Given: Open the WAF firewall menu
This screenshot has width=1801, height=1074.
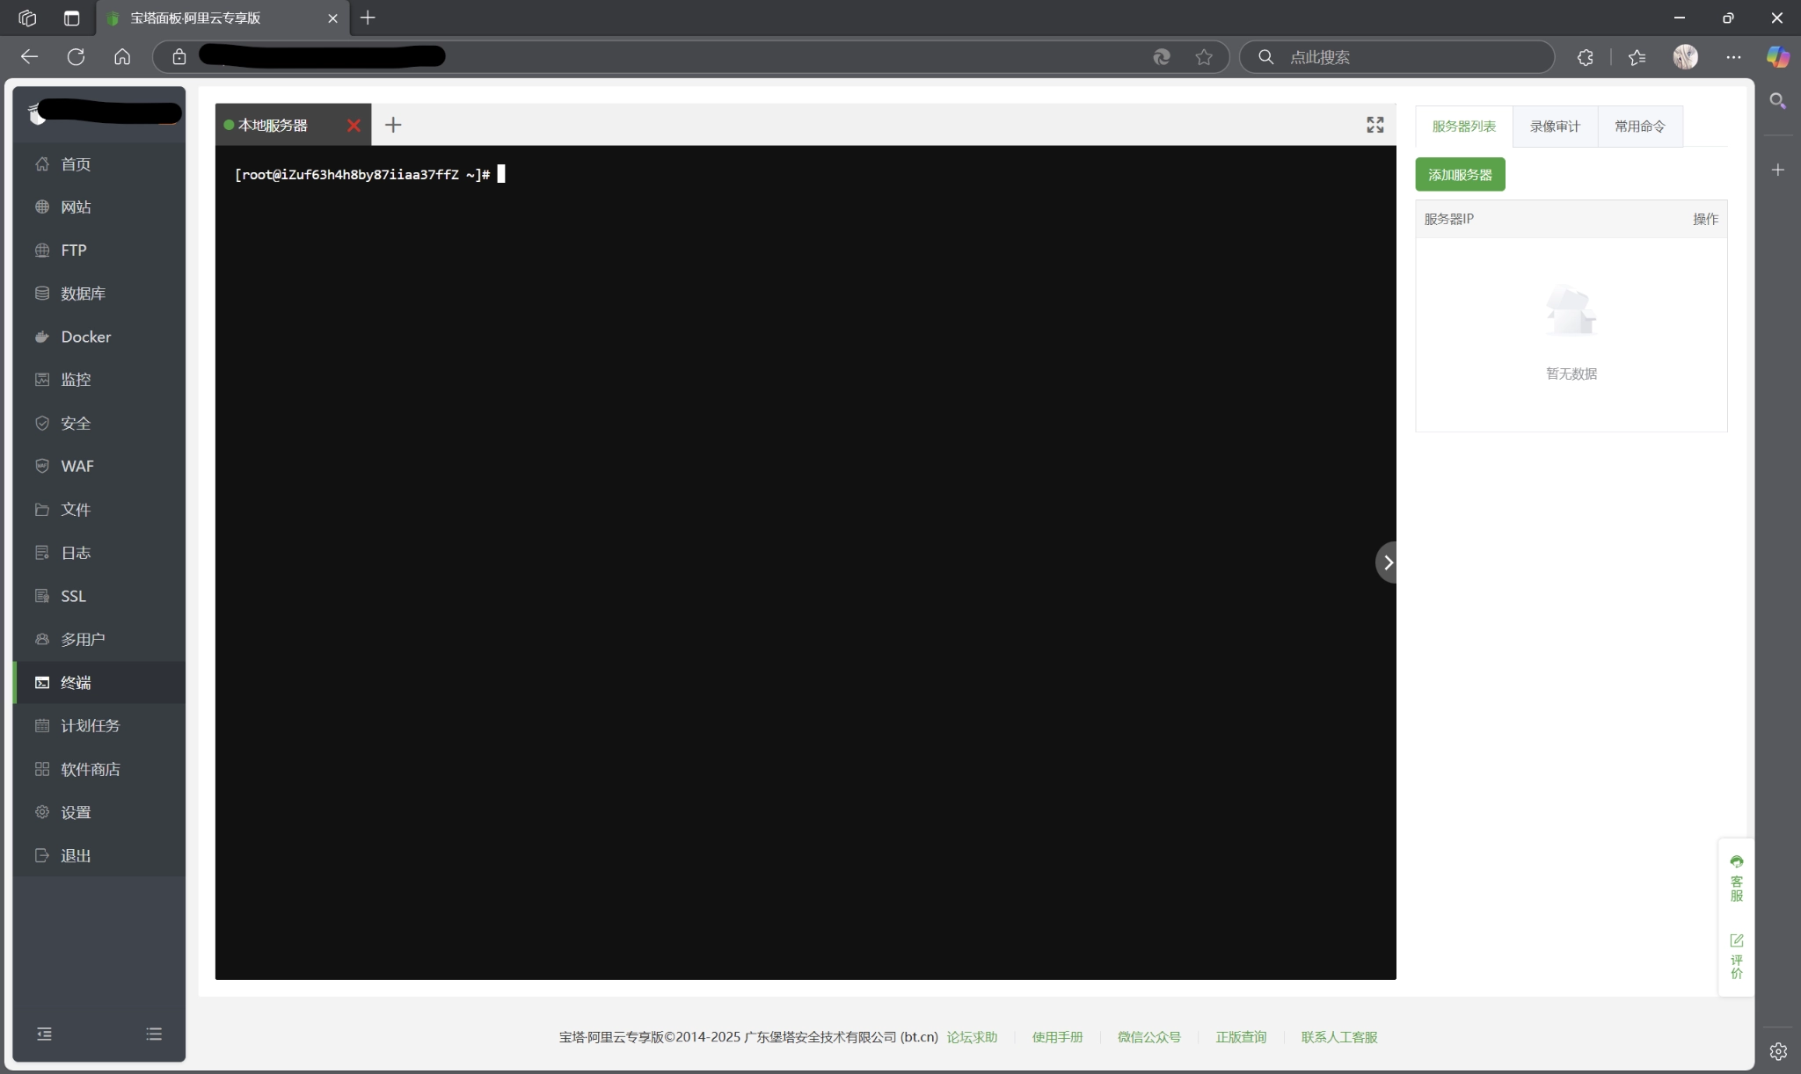Looking at the screenshot, I should click(77, 466).
